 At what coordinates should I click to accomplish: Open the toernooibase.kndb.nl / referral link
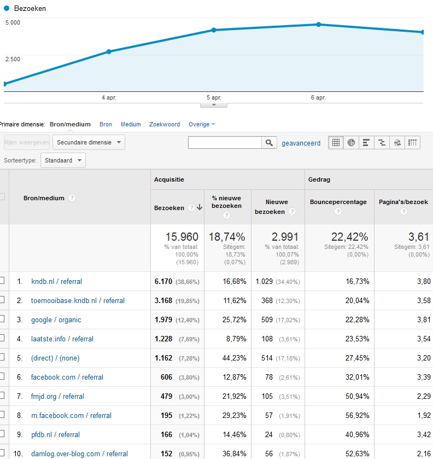78,300
